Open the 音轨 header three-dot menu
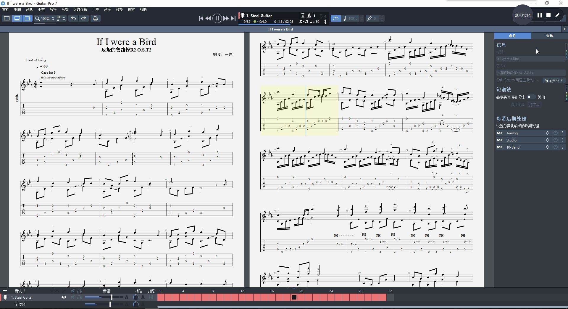568x309 pixels. pos(25,291)
